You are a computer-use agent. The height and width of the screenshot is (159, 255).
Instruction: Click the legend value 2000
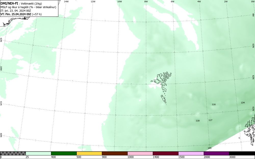pos(207,157)
